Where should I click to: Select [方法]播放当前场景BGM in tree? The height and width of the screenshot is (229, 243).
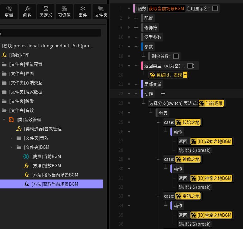tap(54, 175)
